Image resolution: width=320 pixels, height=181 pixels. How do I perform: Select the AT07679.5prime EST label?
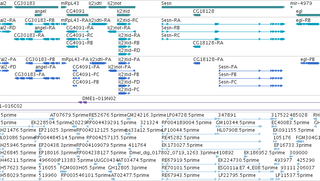click(x=69, y=115)
